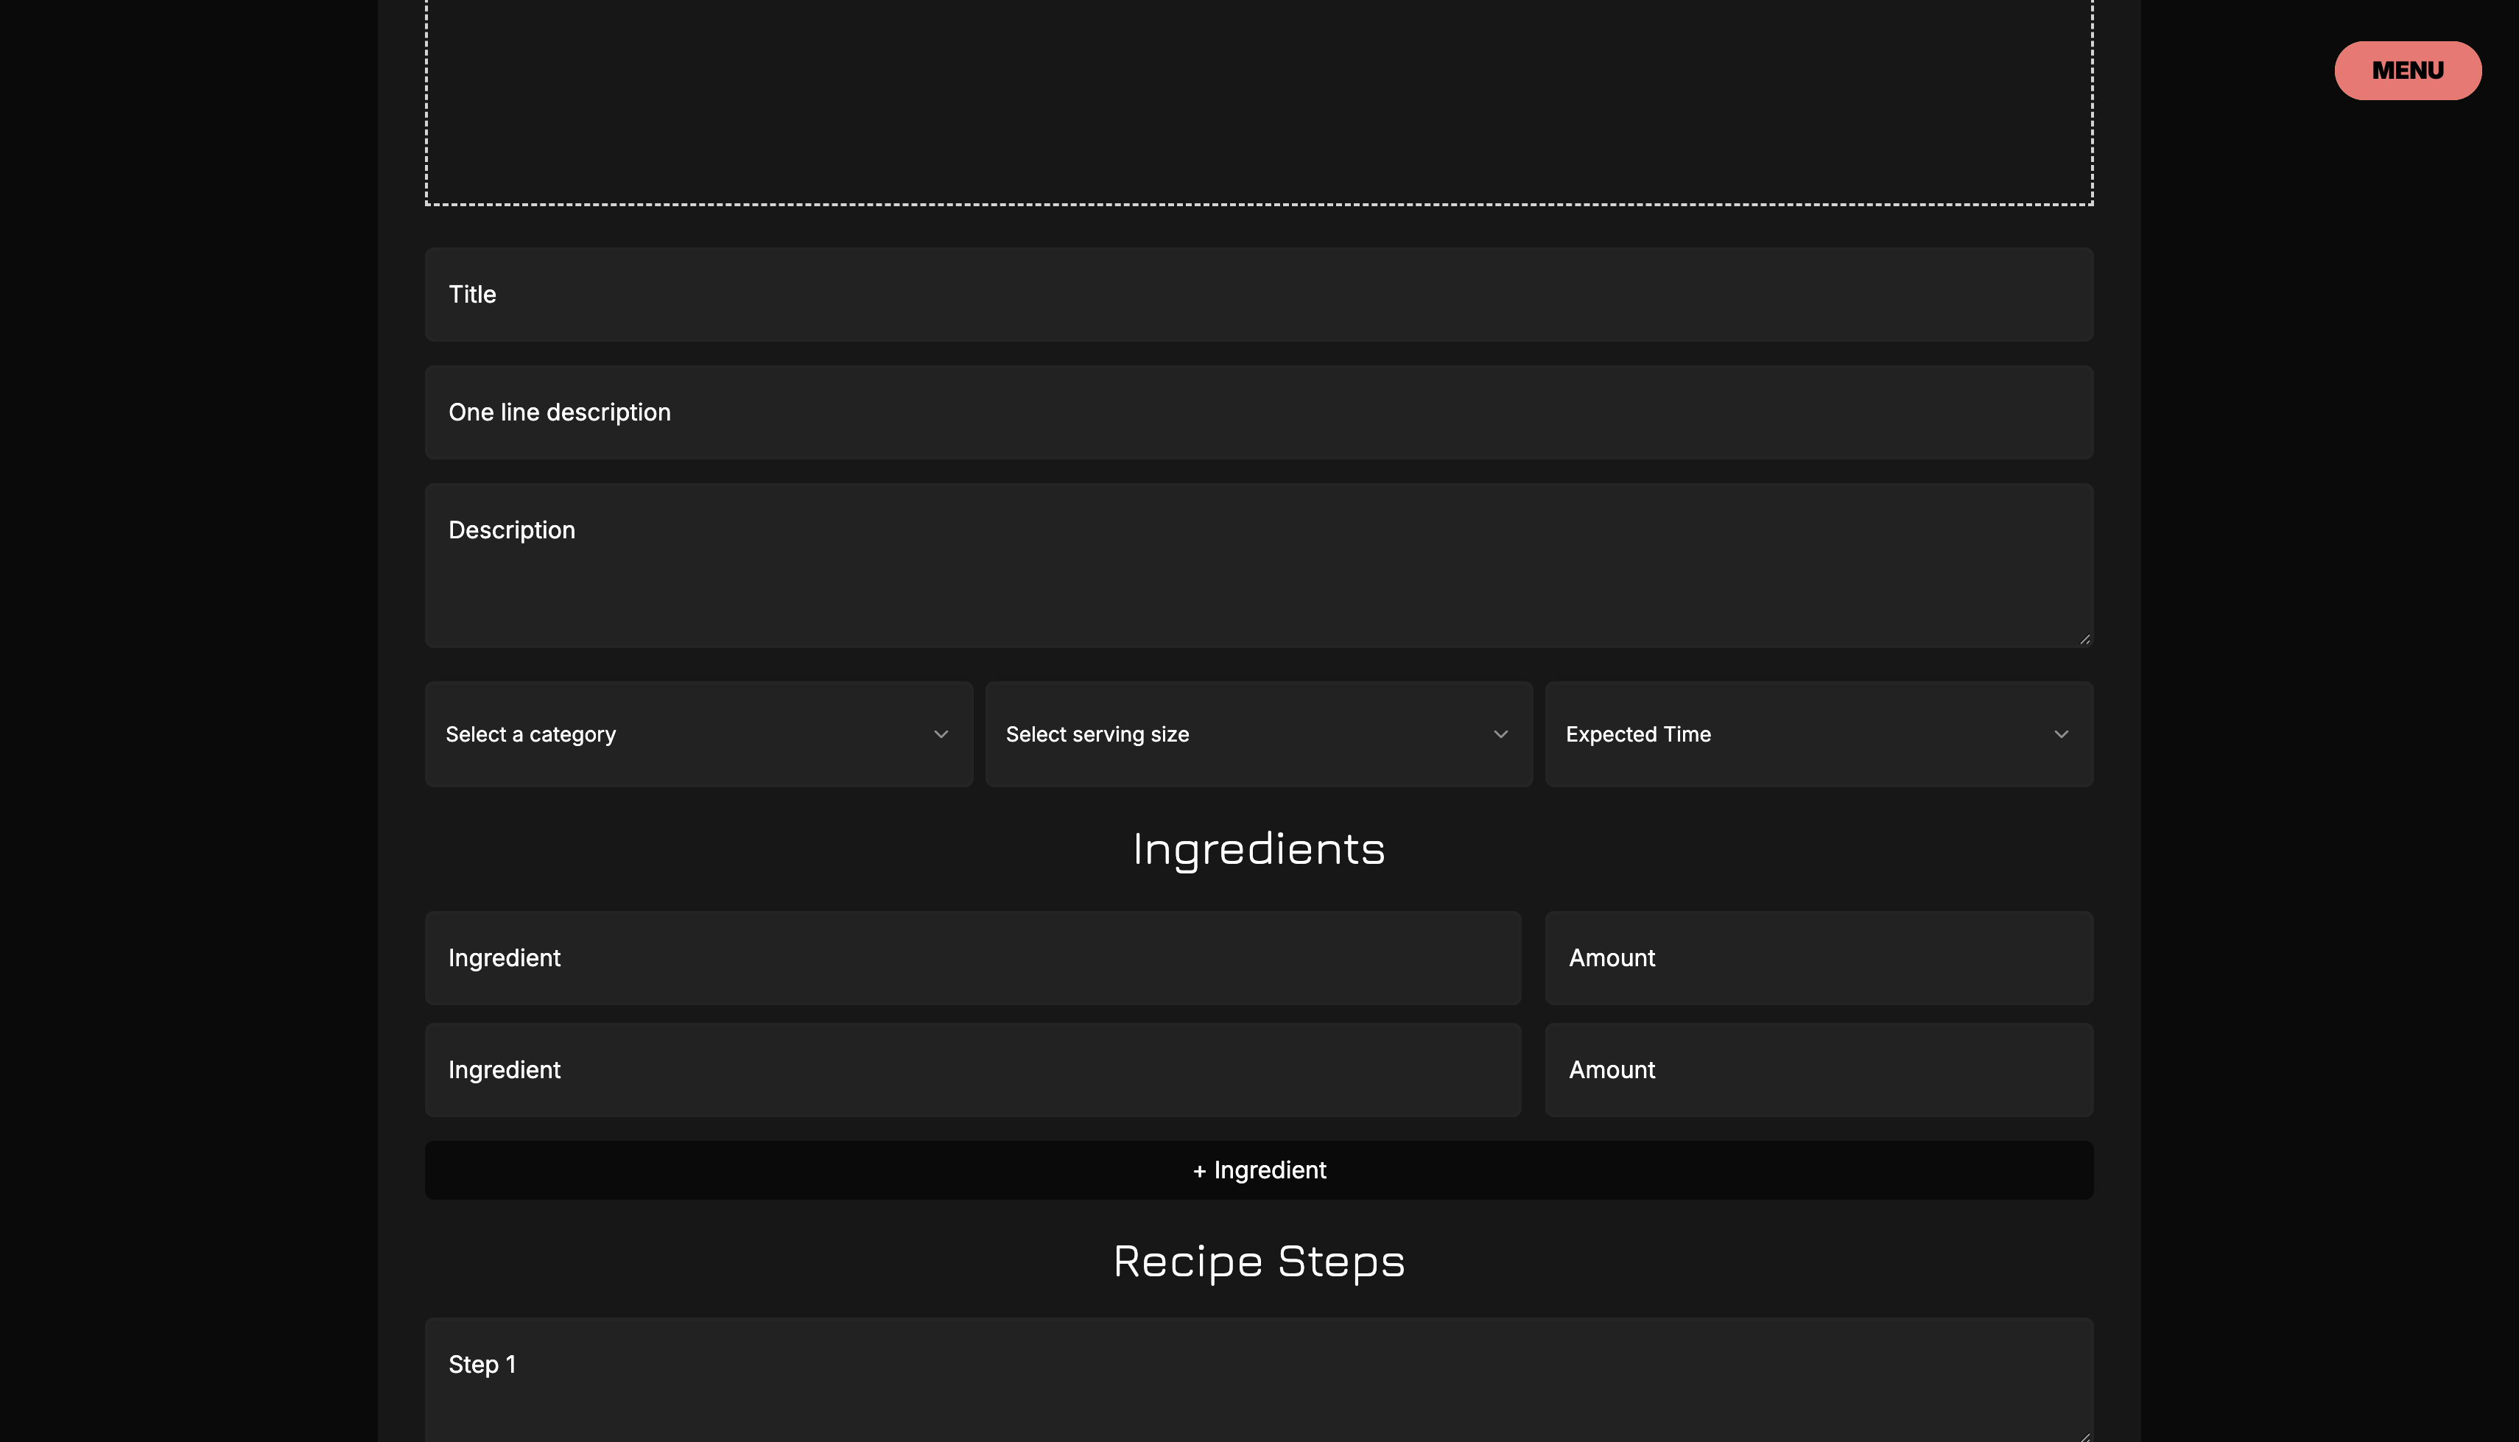Image resolution: width=2519 pixels, height=1442 pixels.
Task: Click into the Description textarea
Action: (1257, 566)
